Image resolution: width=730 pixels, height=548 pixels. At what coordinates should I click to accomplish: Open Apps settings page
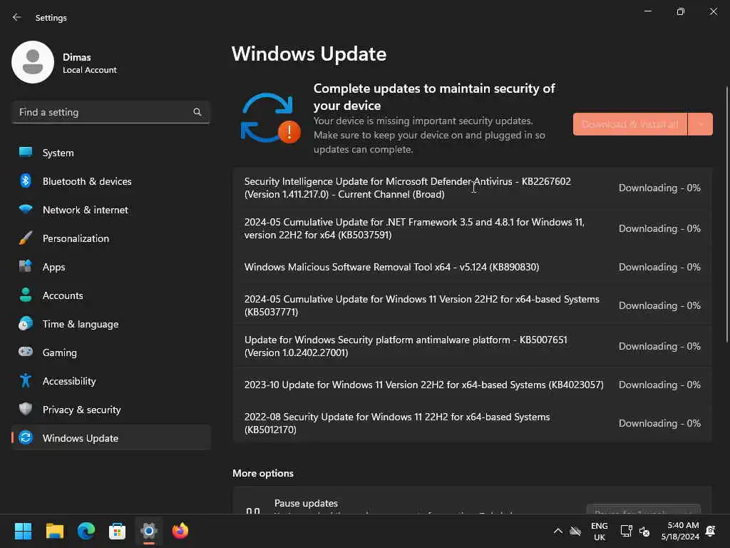pos(110,267)
